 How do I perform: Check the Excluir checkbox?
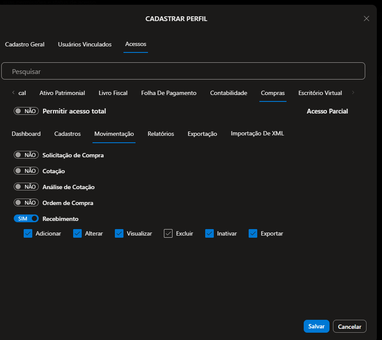pyautogui.click(x=168, y=233)
